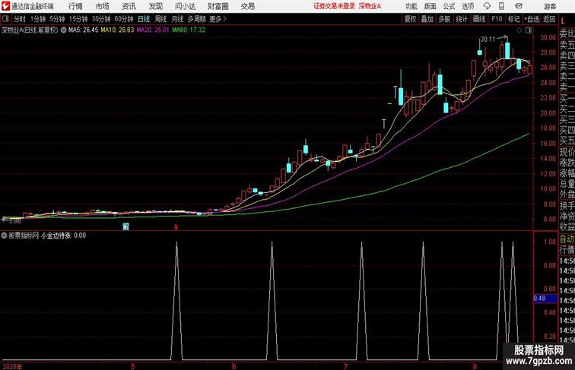Open the 财富圈 menu
575x370 pixels.
(x=218, y=6)
